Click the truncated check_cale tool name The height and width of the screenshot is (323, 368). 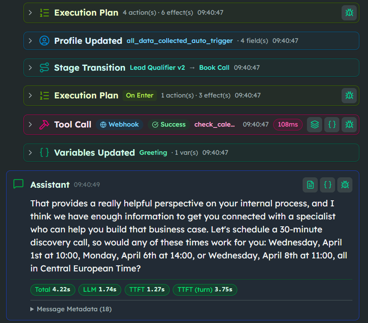(x=215, y=124)
